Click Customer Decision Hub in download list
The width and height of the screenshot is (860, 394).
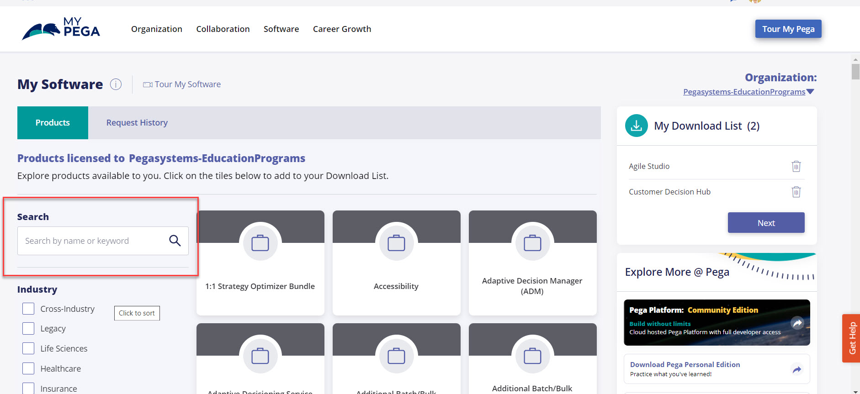coord(669,192)
